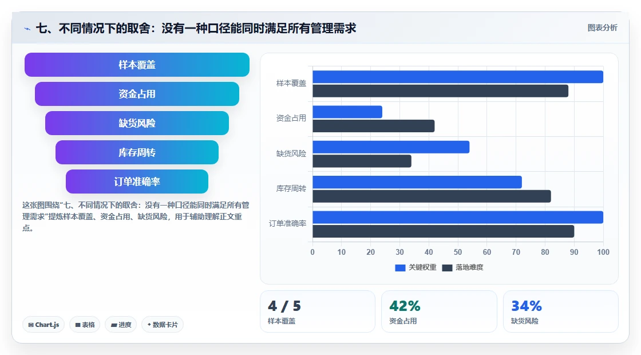Click 关键权重 legend label text
Screen dimensions: 641x355
tap(422, 267)
